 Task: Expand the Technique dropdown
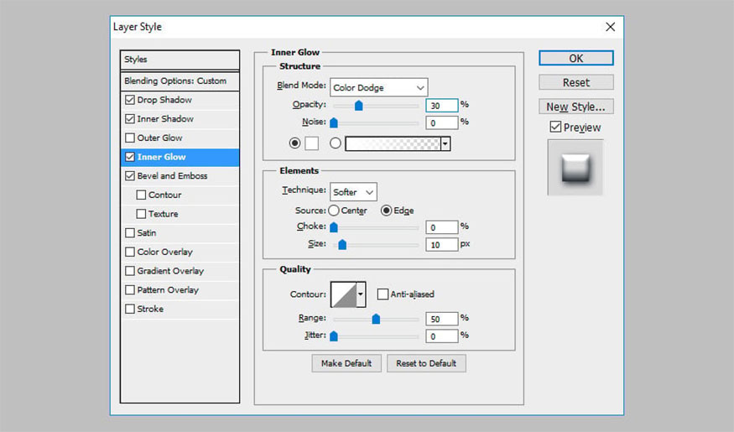[353, 192]
